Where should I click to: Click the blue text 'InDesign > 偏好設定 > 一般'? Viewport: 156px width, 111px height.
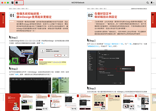[x=114, y=44]
